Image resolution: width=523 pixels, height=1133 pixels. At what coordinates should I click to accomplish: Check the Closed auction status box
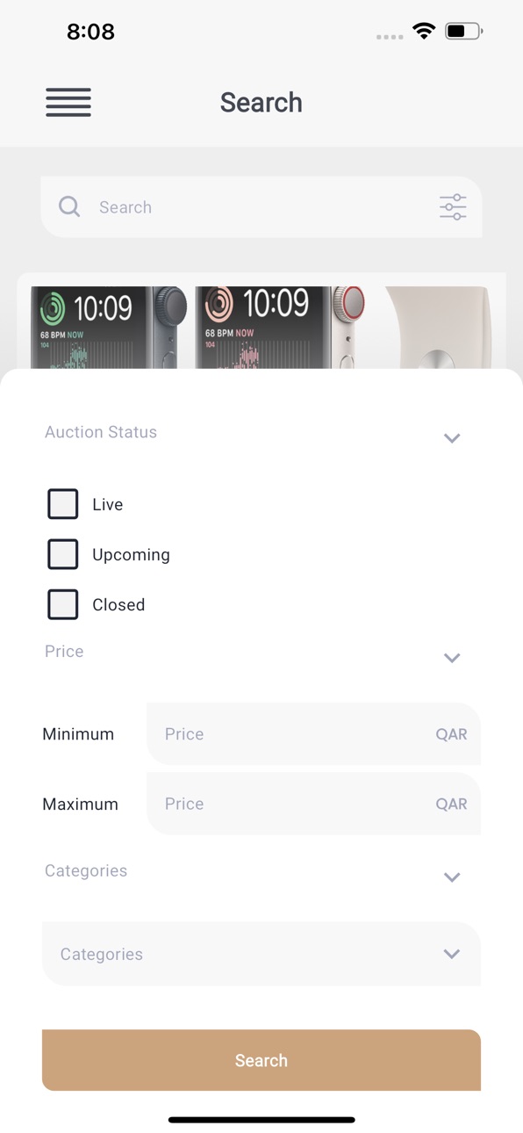tap(62, 604)
